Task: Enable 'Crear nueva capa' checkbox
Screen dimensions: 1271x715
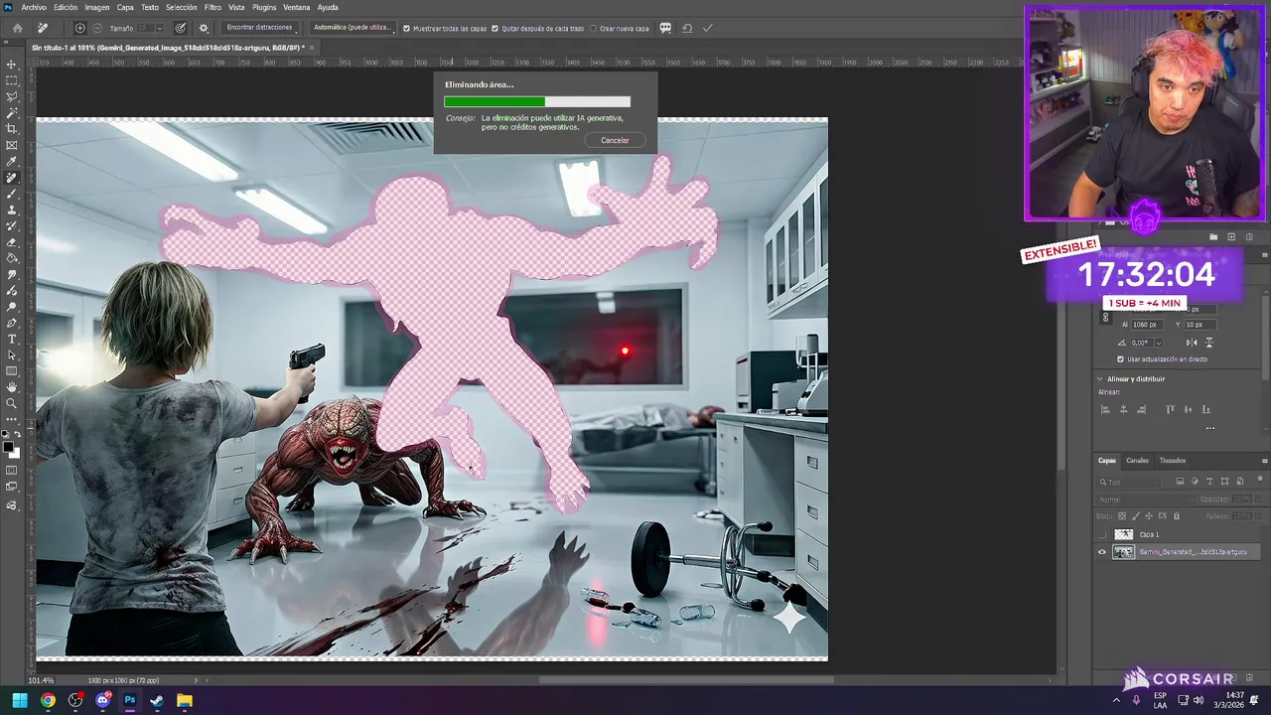Action: 593,29
